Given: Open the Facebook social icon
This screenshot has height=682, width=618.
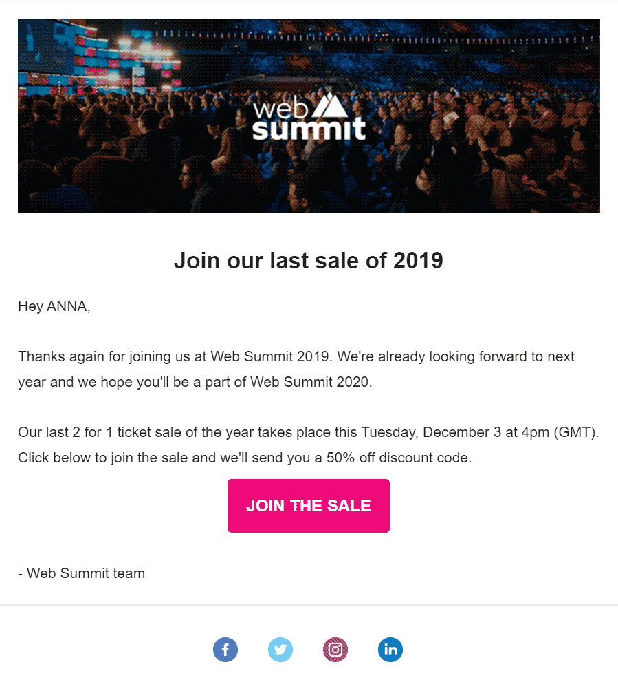Looking at the screenshot, I should (225, 650).
